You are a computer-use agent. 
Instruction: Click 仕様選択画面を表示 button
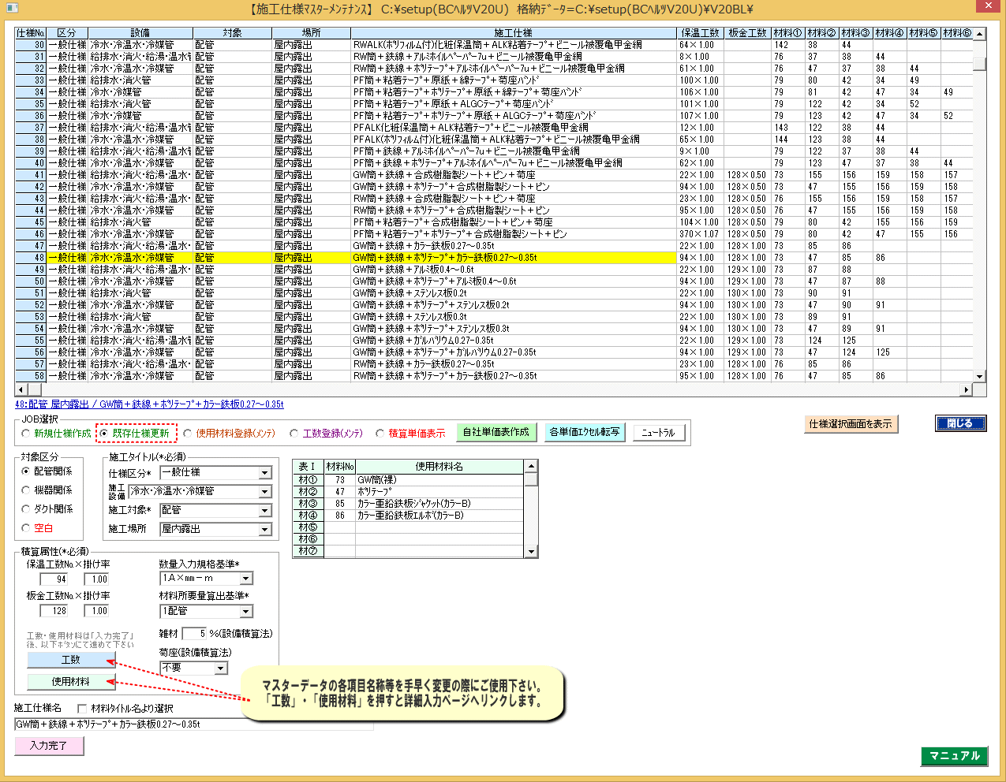coord(851,424)
